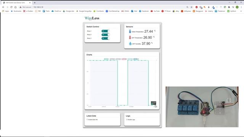Click the Switch Control panel heading
This screenshot has height=137, width=244.
click(93, 27)
